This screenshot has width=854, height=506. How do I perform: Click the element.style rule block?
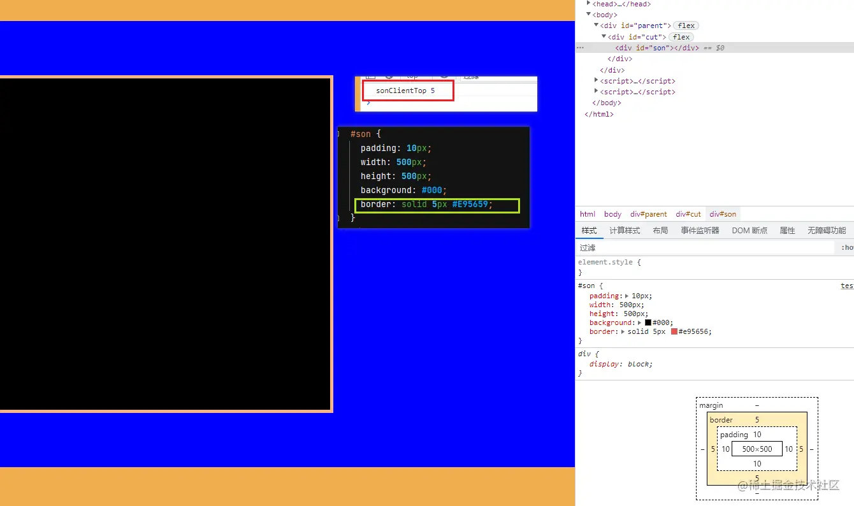[x=714, y=267]
